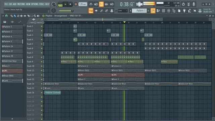Screen dimensions: 215x121
Task: Mute Track 14 with its green switch
Action: [x=42, y=84]
